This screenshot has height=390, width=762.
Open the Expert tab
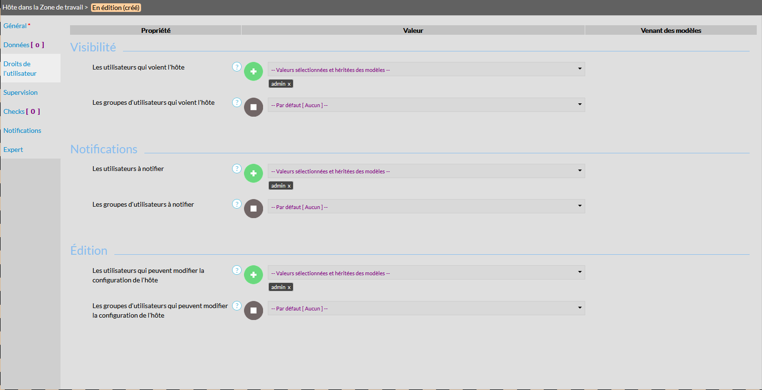click(x=13, y=150)
